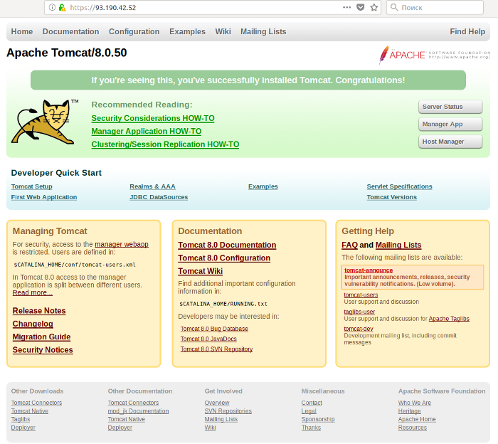Open mod_jk Documentation footer link
This screenshot has height=444, width=498.
138,411
